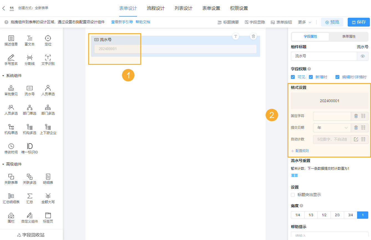Uncheck the 可见 field permission checkbox
Viewport: 371px width, 240px height.
tap(293, 77)
